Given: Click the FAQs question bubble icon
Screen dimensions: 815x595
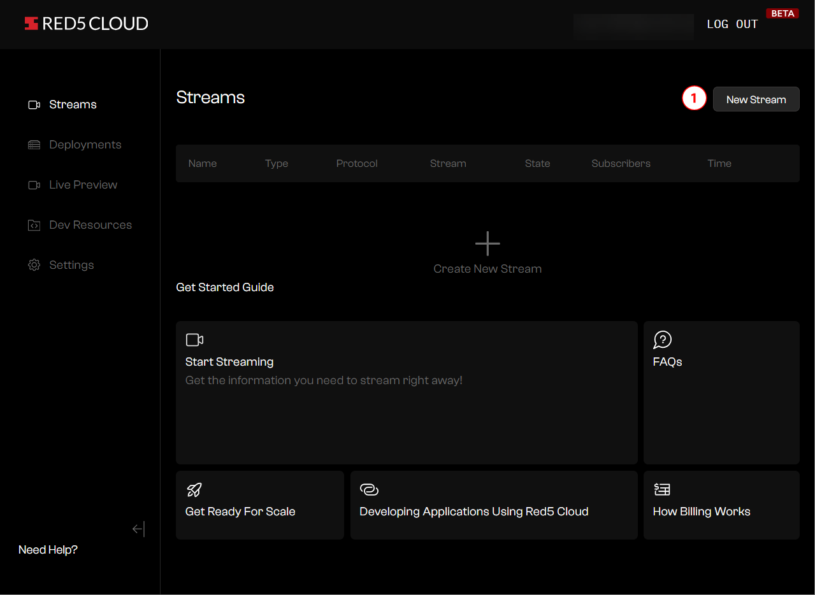Looking at the screenshot, I should coord(663,340).
